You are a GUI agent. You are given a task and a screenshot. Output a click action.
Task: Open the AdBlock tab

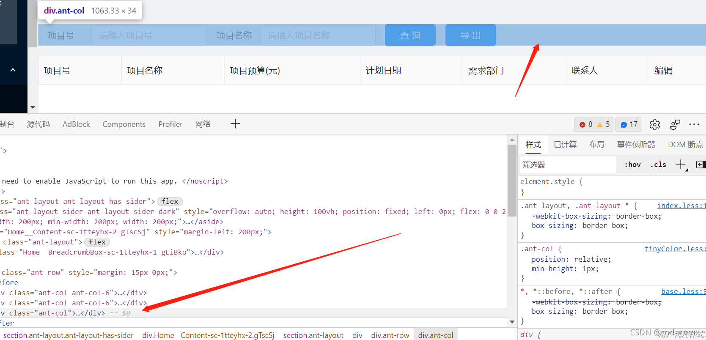click(76, 124)
